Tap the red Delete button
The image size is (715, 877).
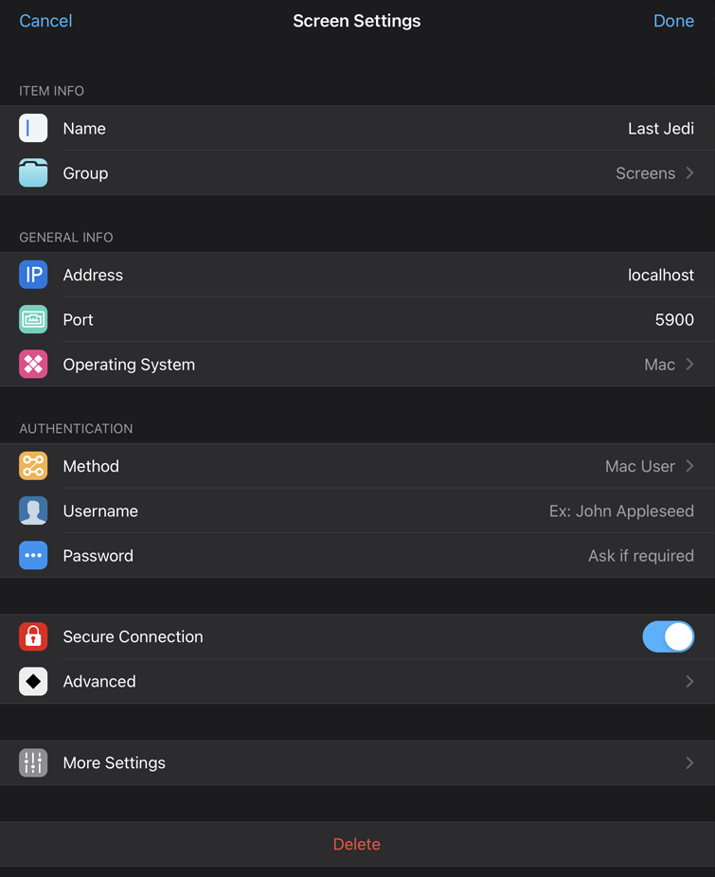tap(356, 844)
